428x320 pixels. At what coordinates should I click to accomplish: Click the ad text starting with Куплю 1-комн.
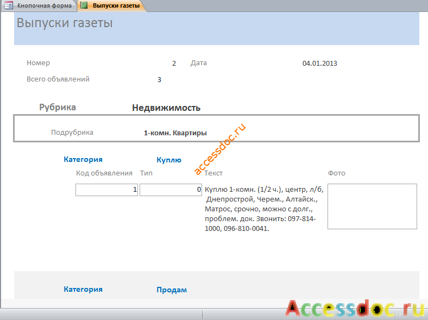click(264, 209)
